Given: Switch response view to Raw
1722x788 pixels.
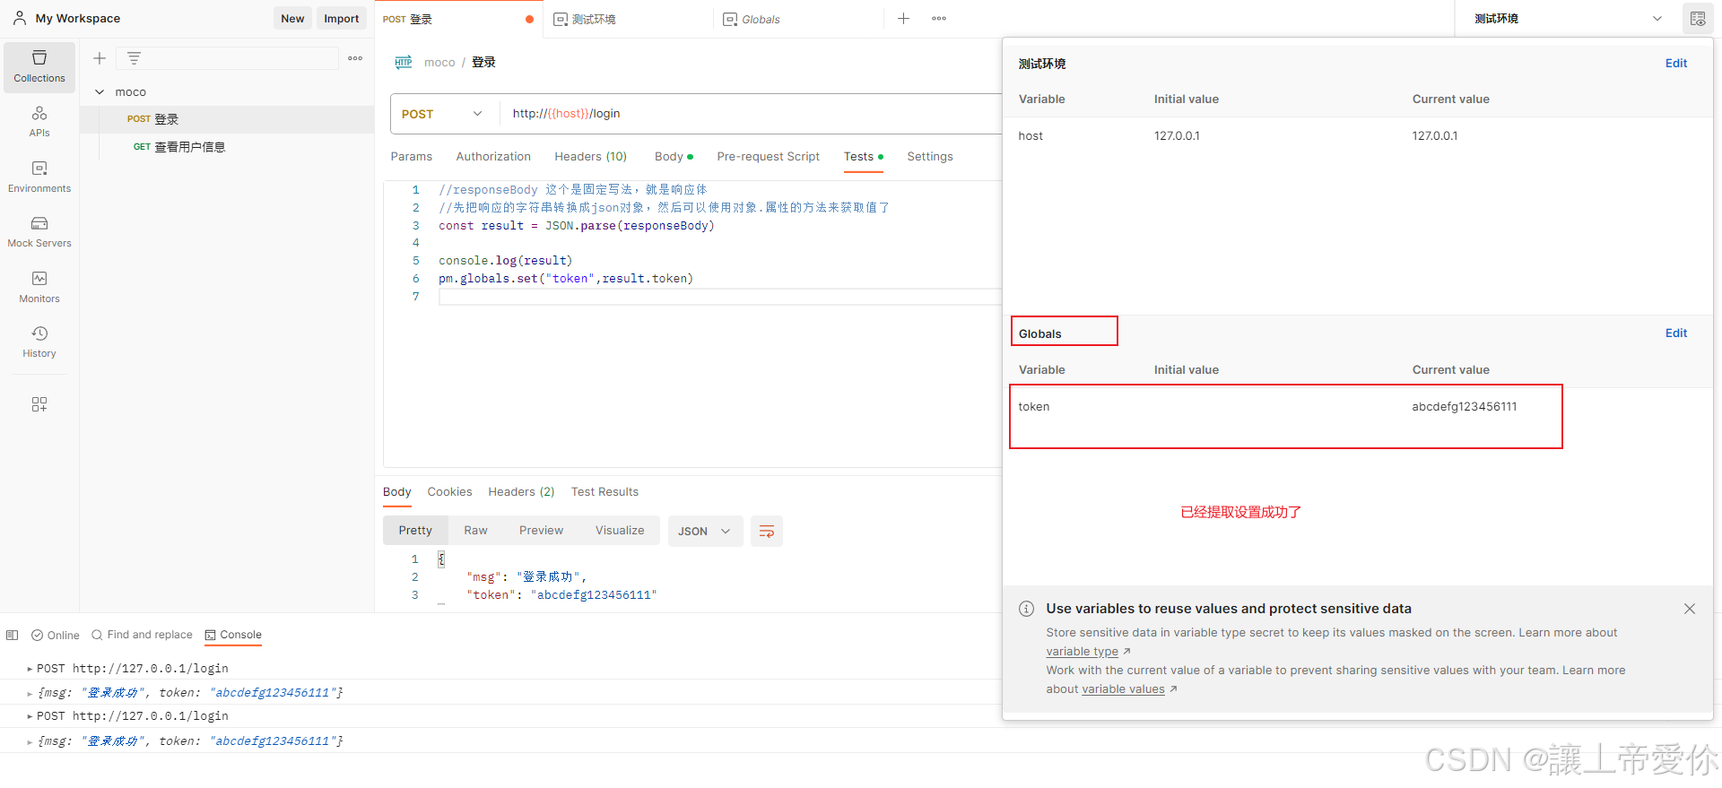Looking at the screenshot, I should pos(475,531).
